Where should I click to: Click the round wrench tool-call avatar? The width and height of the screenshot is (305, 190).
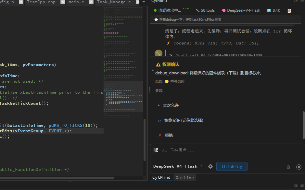(x=159, y=53)
